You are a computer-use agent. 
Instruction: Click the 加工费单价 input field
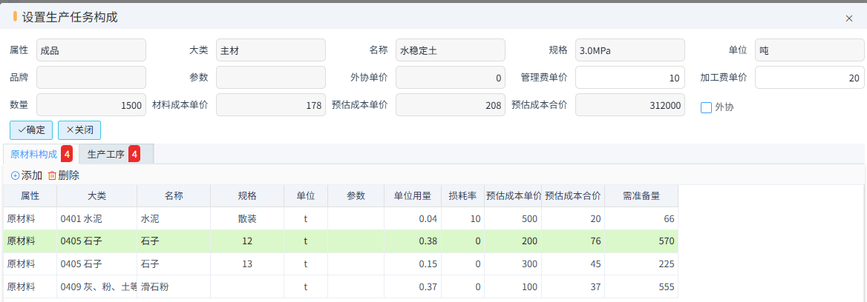pyautogui.click(x=809, y=78)
